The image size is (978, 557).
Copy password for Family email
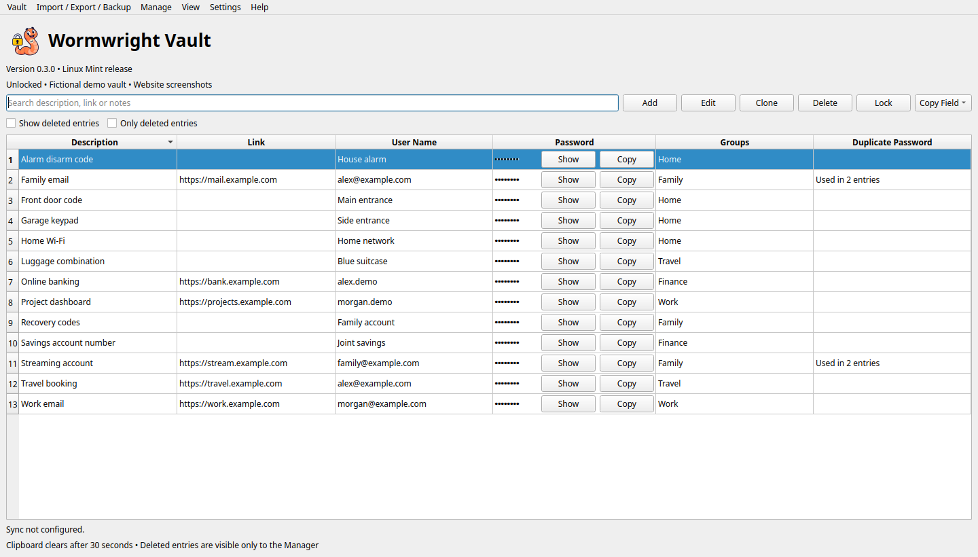pos(627,179)
